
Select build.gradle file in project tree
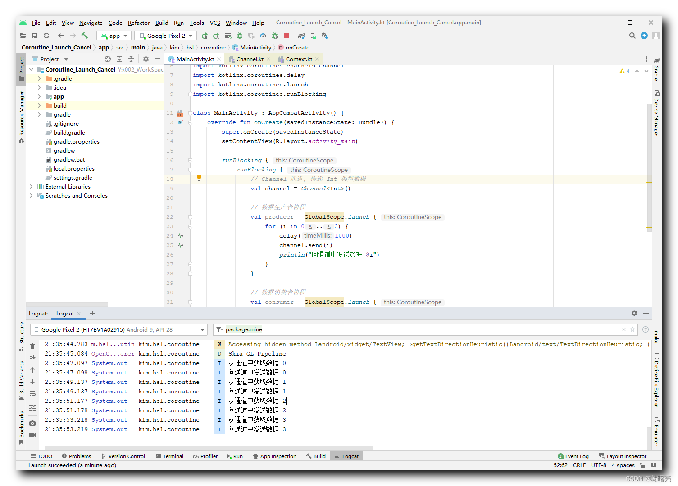pyautogui.click(x=69, y=132)
